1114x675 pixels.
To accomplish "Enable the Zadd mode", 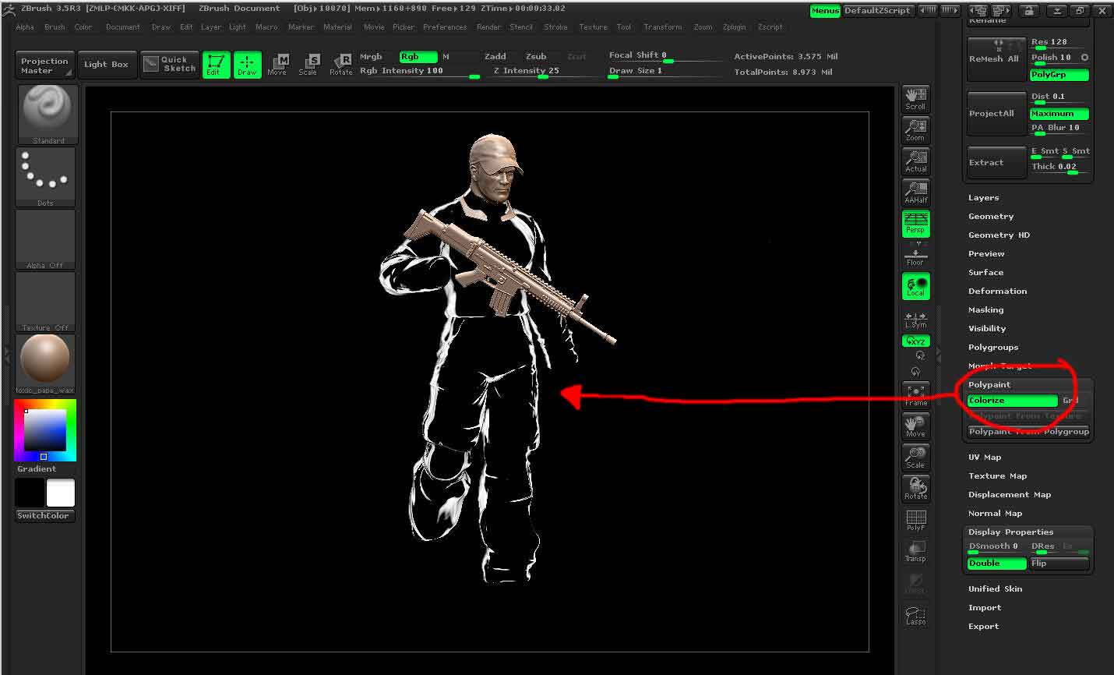I will click(495, 57).
